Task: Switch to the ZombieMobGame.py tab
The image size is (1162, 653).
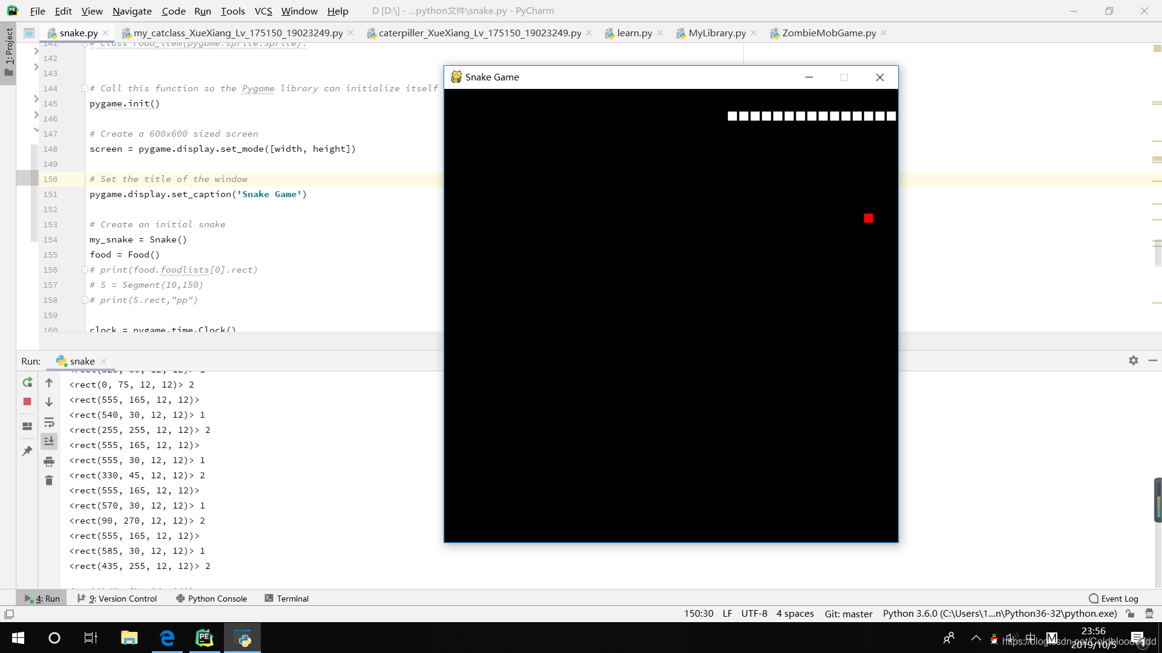Action: (828, 33)
